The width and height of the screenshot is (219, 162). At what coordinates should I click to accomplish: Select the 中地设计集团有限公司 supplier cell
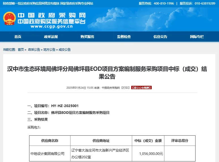[x=47, y=154]
